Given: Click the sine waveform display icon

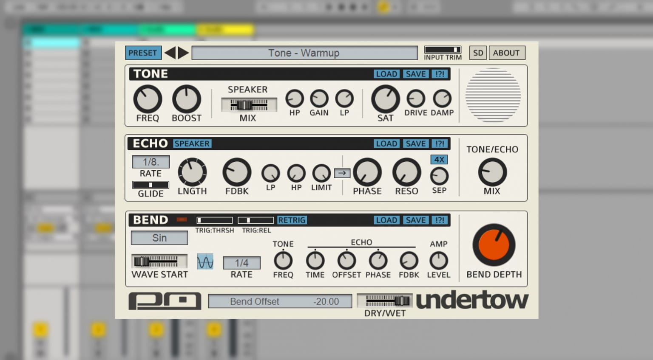Looking at the screenshot, I should [205, 262].
